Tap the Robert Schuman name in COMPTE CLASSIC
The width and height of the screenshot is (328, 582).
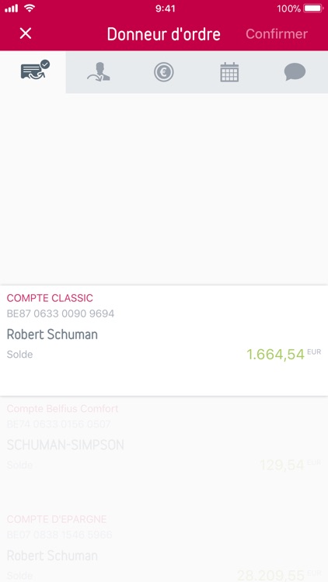[x=52, y=334]
